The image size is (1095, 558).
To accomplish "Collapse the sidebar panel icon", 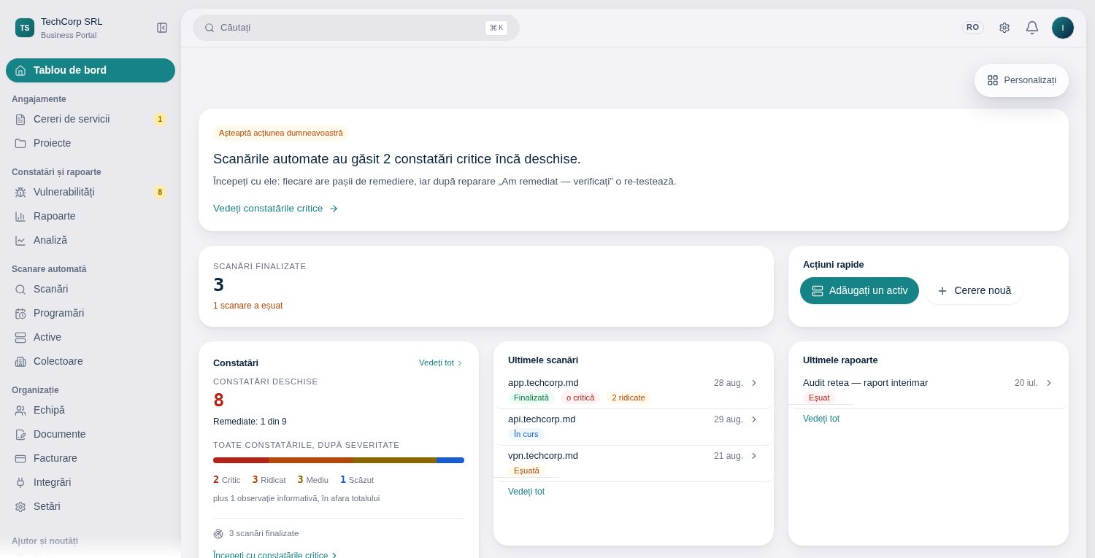I will (x=162, y=28).
